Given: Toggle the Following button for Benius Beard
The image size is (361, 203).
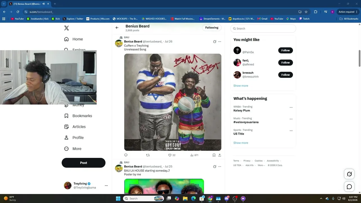Looking at the screenshot, I should 212,28.
